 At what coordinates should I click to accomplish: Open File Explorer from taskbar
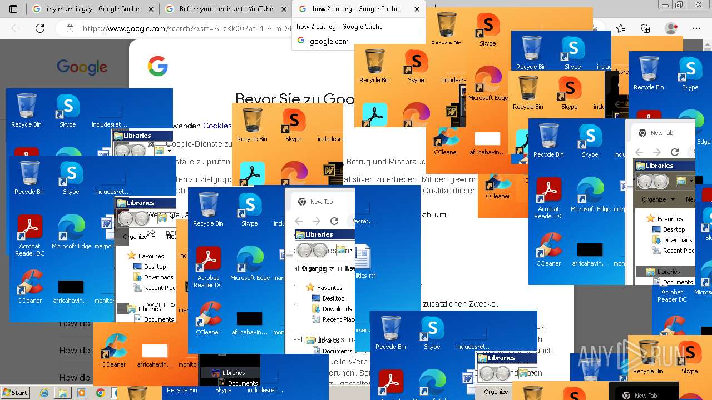pos(63,393)
